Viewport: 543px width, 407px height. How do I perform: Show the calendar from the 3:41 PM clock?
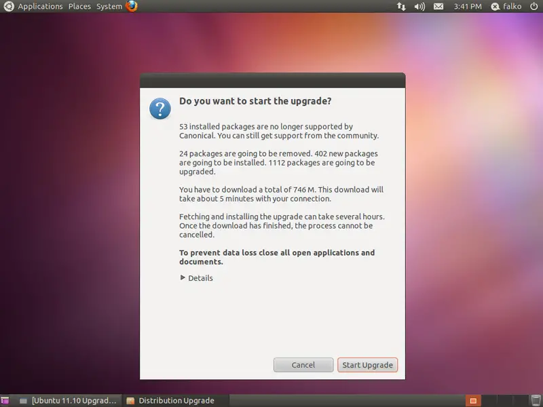coord(468,6)
